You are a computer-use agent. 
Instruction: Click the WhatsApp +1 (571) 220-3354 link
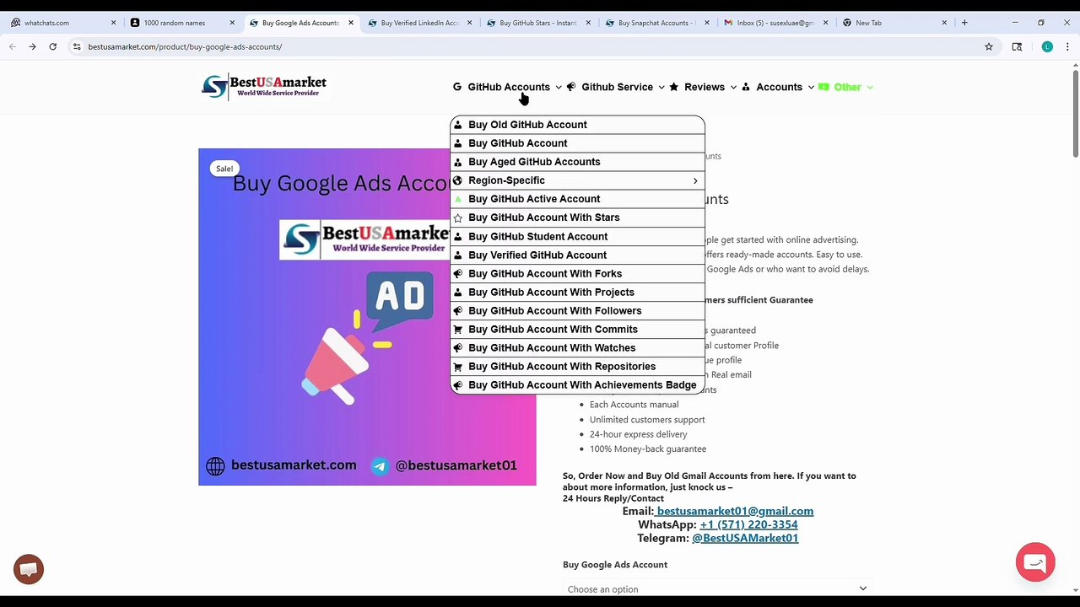[x=748, y=524]
